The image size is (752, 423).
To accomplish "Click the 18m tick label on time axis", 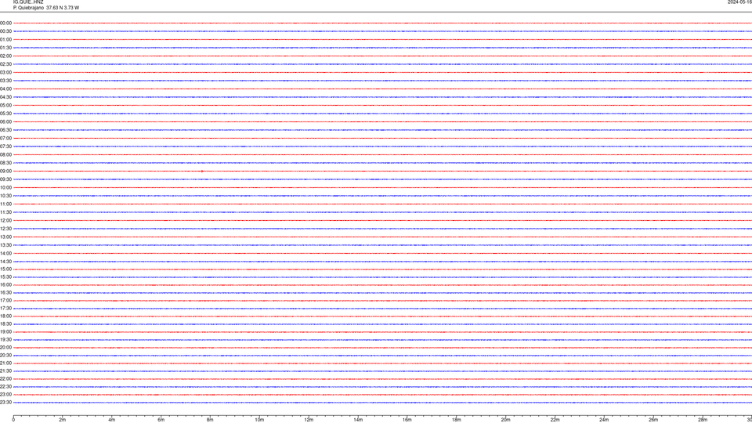I will coord(456,420).
